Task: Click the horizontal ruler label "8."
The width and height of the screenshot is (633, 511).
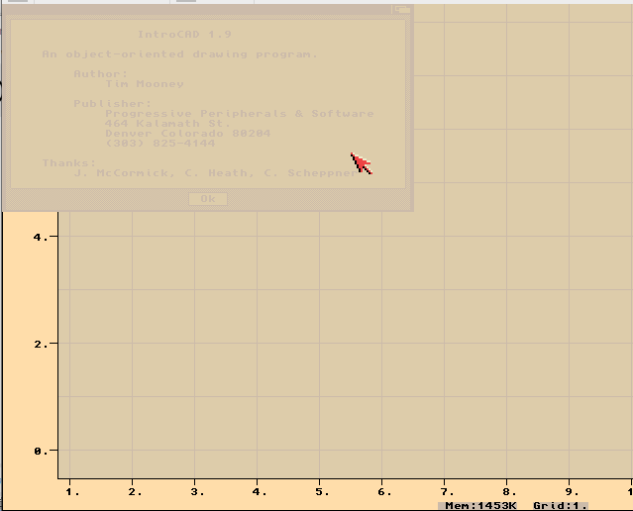Action: point(509,492)
